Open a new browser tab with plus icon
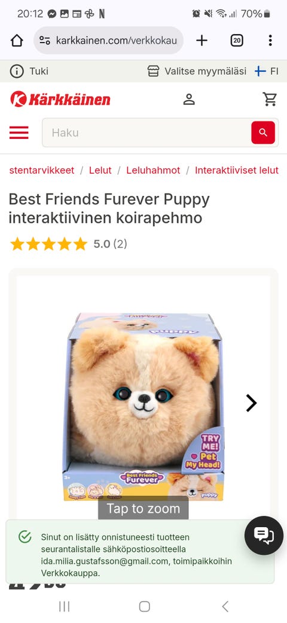 pyautogui.click(x=201, y=40)
